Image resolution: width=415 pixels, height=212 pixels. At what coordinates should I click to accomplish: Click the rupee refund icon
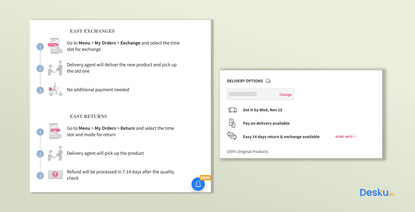[x=55, y=175]
